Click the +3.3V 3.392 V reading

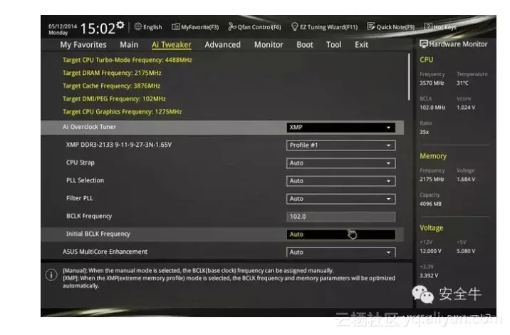429,275
